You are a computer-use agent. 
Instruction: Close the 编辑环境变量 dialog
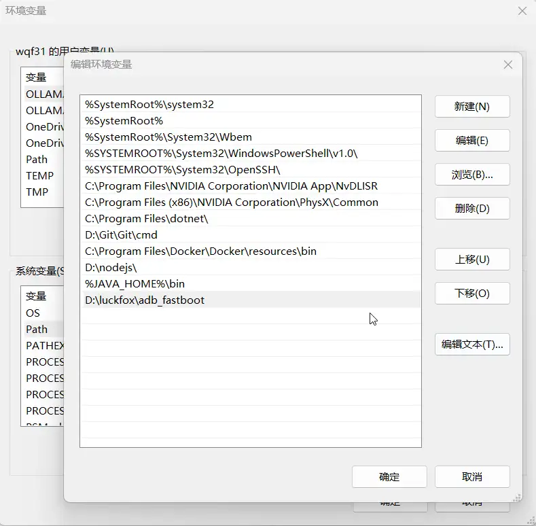pos(507,65)
